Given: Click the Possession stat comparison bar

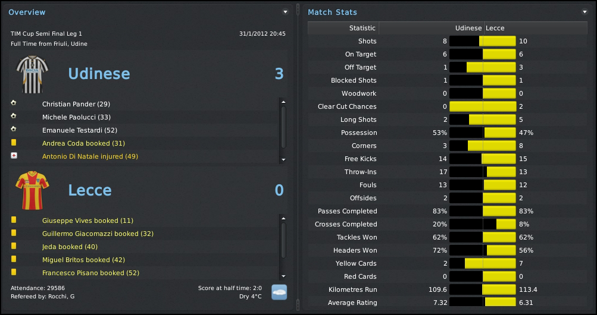Looking at the screenshot, I should click(x=482, y=133).
